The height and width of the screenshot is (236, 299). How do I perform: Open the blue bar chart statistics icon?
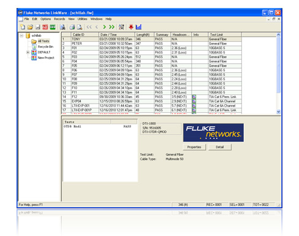(138, 27)
